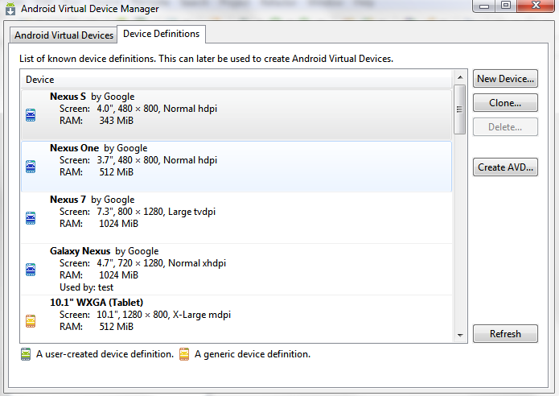Click 'A user-created device definition.' label
Screen dimensions: 559x396
tap(105, 354)
